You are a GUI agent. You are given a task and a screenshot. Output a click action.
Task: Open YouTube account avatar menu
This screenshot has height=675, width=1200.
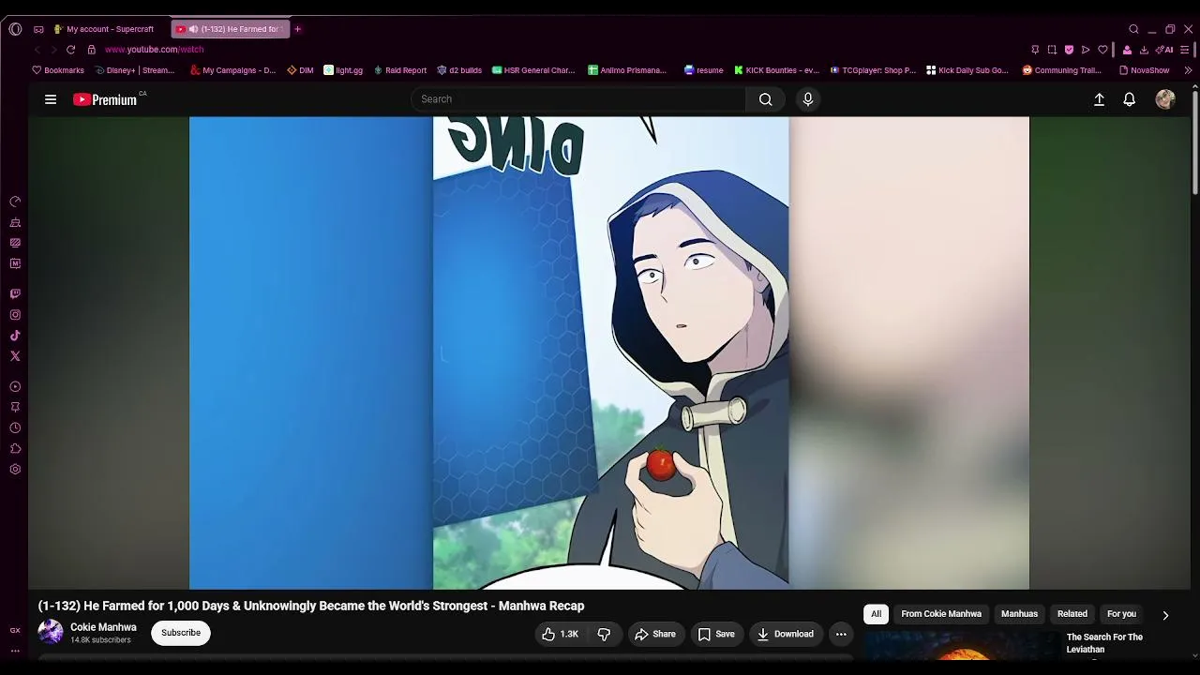click(1165, 99)
